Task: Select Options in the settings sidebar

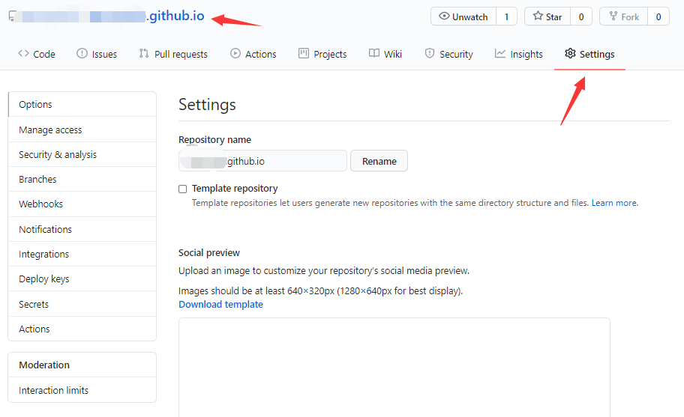Action: (82, 104)
